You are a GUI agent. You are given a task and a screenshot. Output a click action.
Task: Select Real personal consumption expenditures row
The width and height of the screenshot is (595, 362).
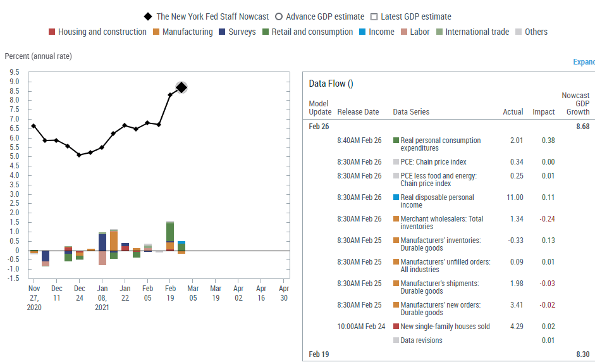point(440,144)
